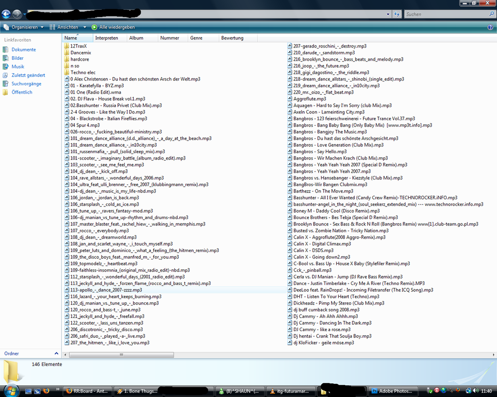Image resolution: width=497 pixels, height=397 pixels.
Task: Select Barthezz - On The Move.mp3
Action: (x=323, y=191)
